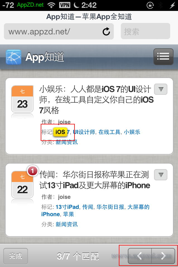The width and height of the screenshot is (178, 267).
Task: Open the UI设计师 tag link
Action: click(84, 132)
